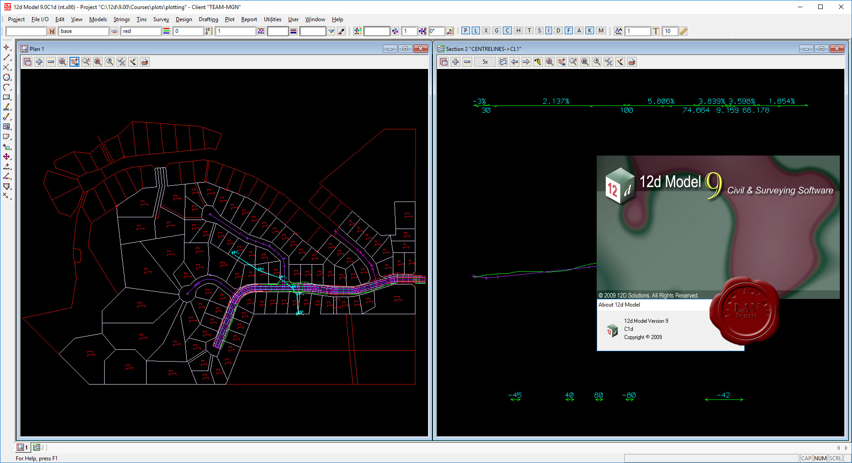This screenshot has width=852, height=463.
Task: Click the Plan 1 fit-view magnifier icon
Action: point(63,62)
